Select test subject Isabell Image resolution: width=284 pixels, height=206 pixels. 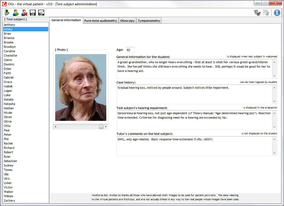[26, 86]
